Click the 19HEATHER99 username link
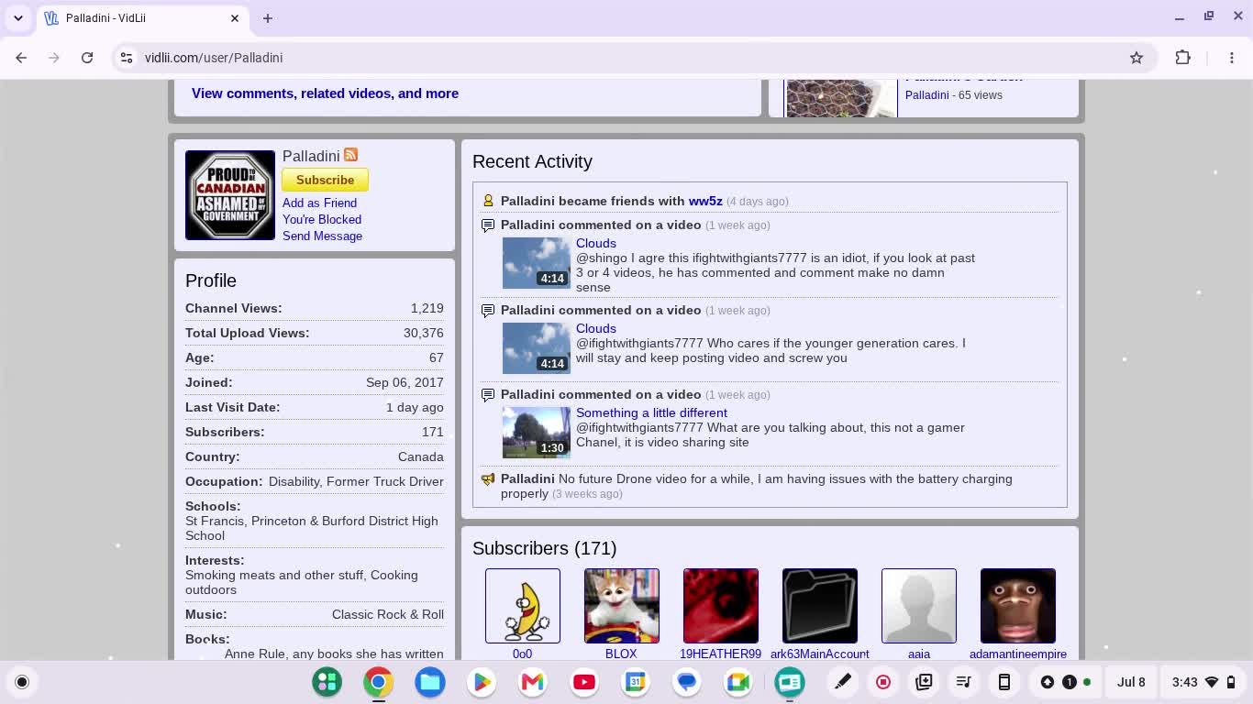 720,654
